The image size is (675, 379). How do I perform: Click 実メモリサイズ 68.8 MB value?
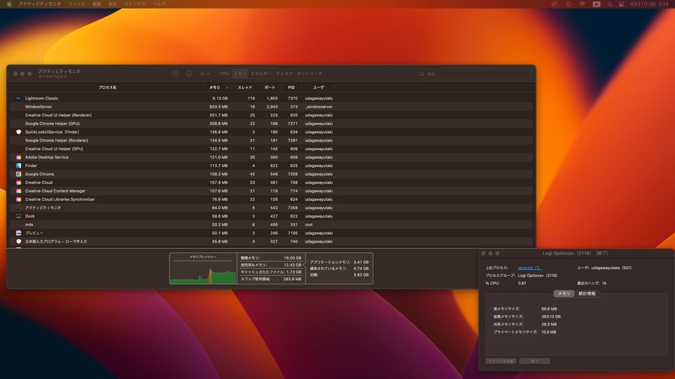click(x=549, y=309)
